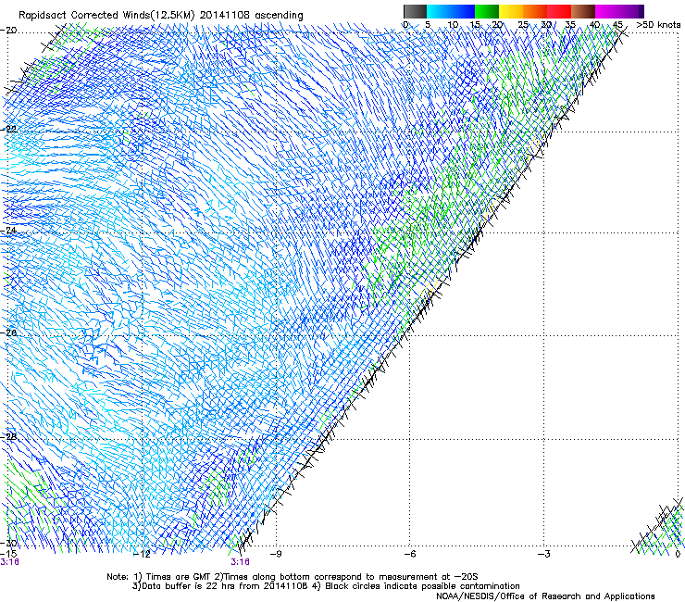Pick the green 15-20 knots legend swatch

[487, 11]
